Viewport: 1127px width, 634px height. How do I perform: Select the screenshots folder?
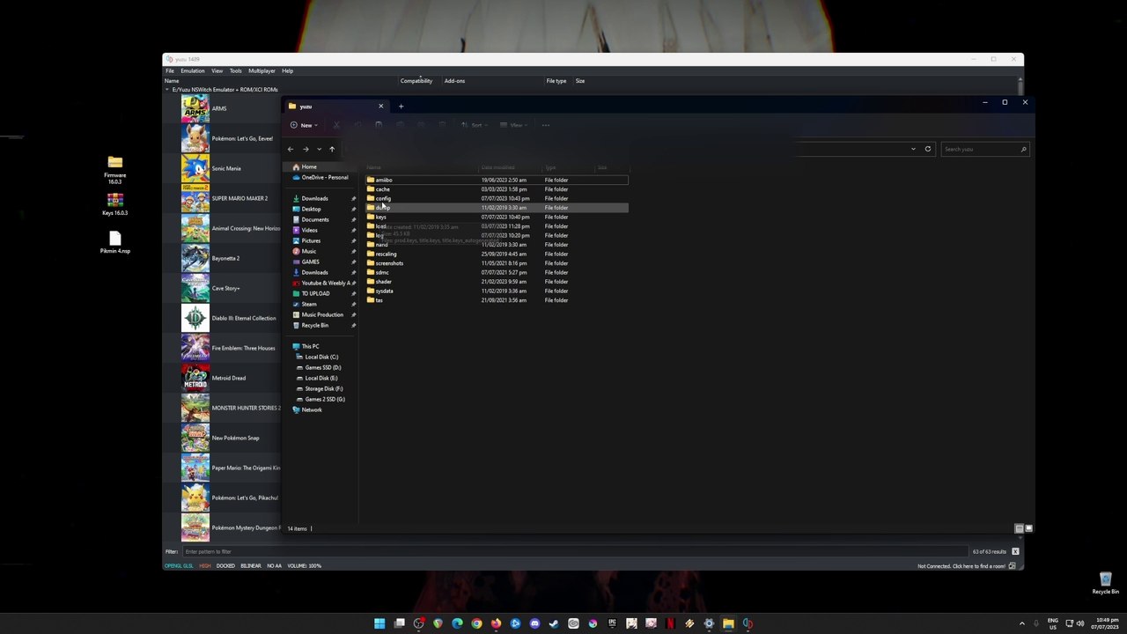click(x=497, y=263)
